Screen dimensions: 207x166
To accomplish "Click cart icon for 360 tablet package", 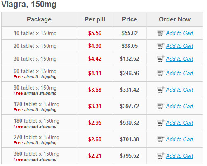I will coord(160,156).
